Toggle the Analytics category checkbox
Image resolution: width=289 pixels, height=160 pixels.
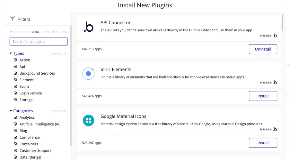click(15, 117)
